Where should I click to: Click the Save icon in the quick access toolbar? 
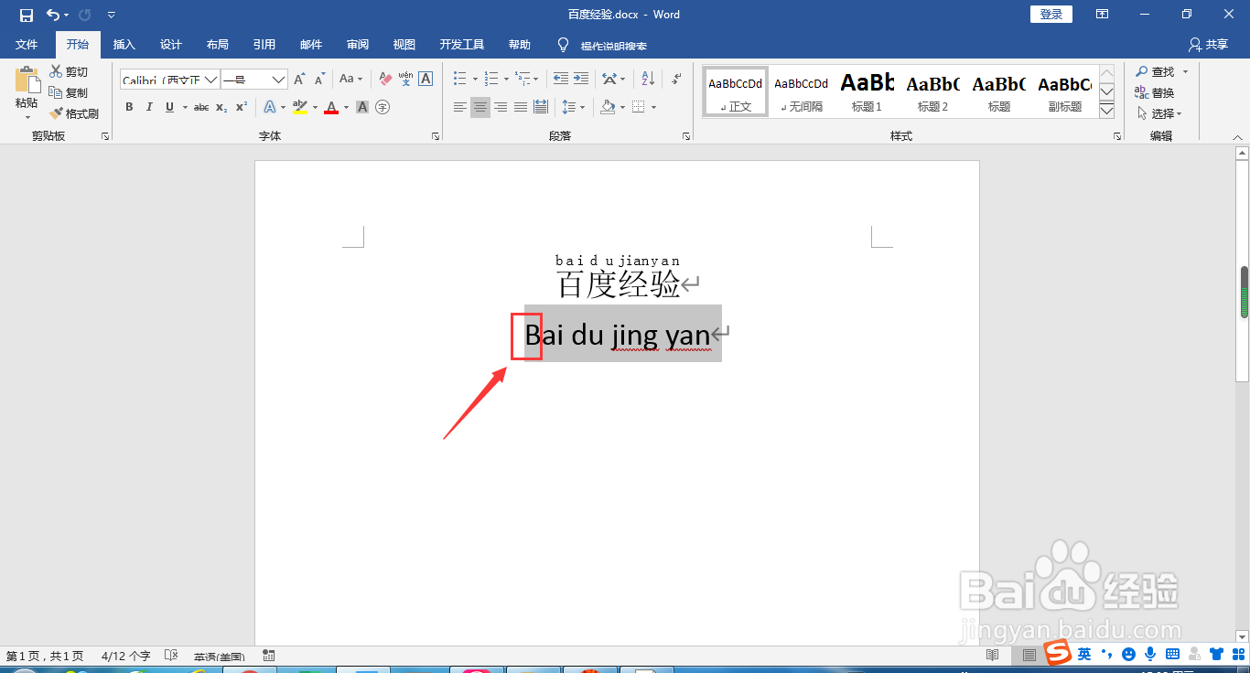27,15
